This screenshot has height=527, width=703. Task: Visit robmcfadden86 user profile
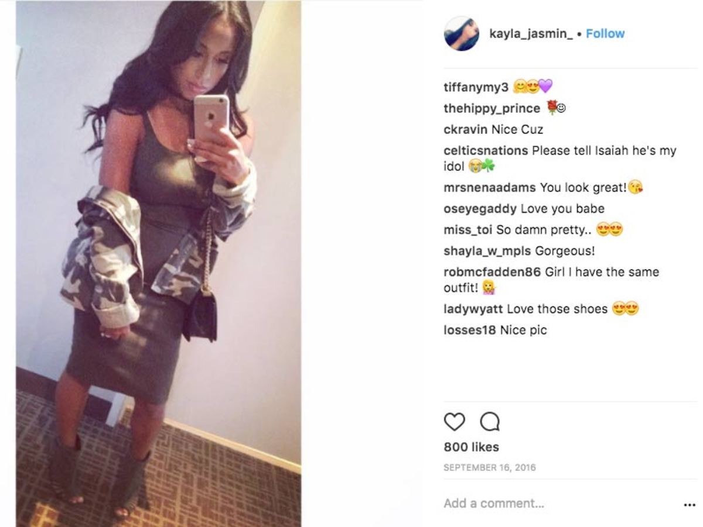(493, 272)
